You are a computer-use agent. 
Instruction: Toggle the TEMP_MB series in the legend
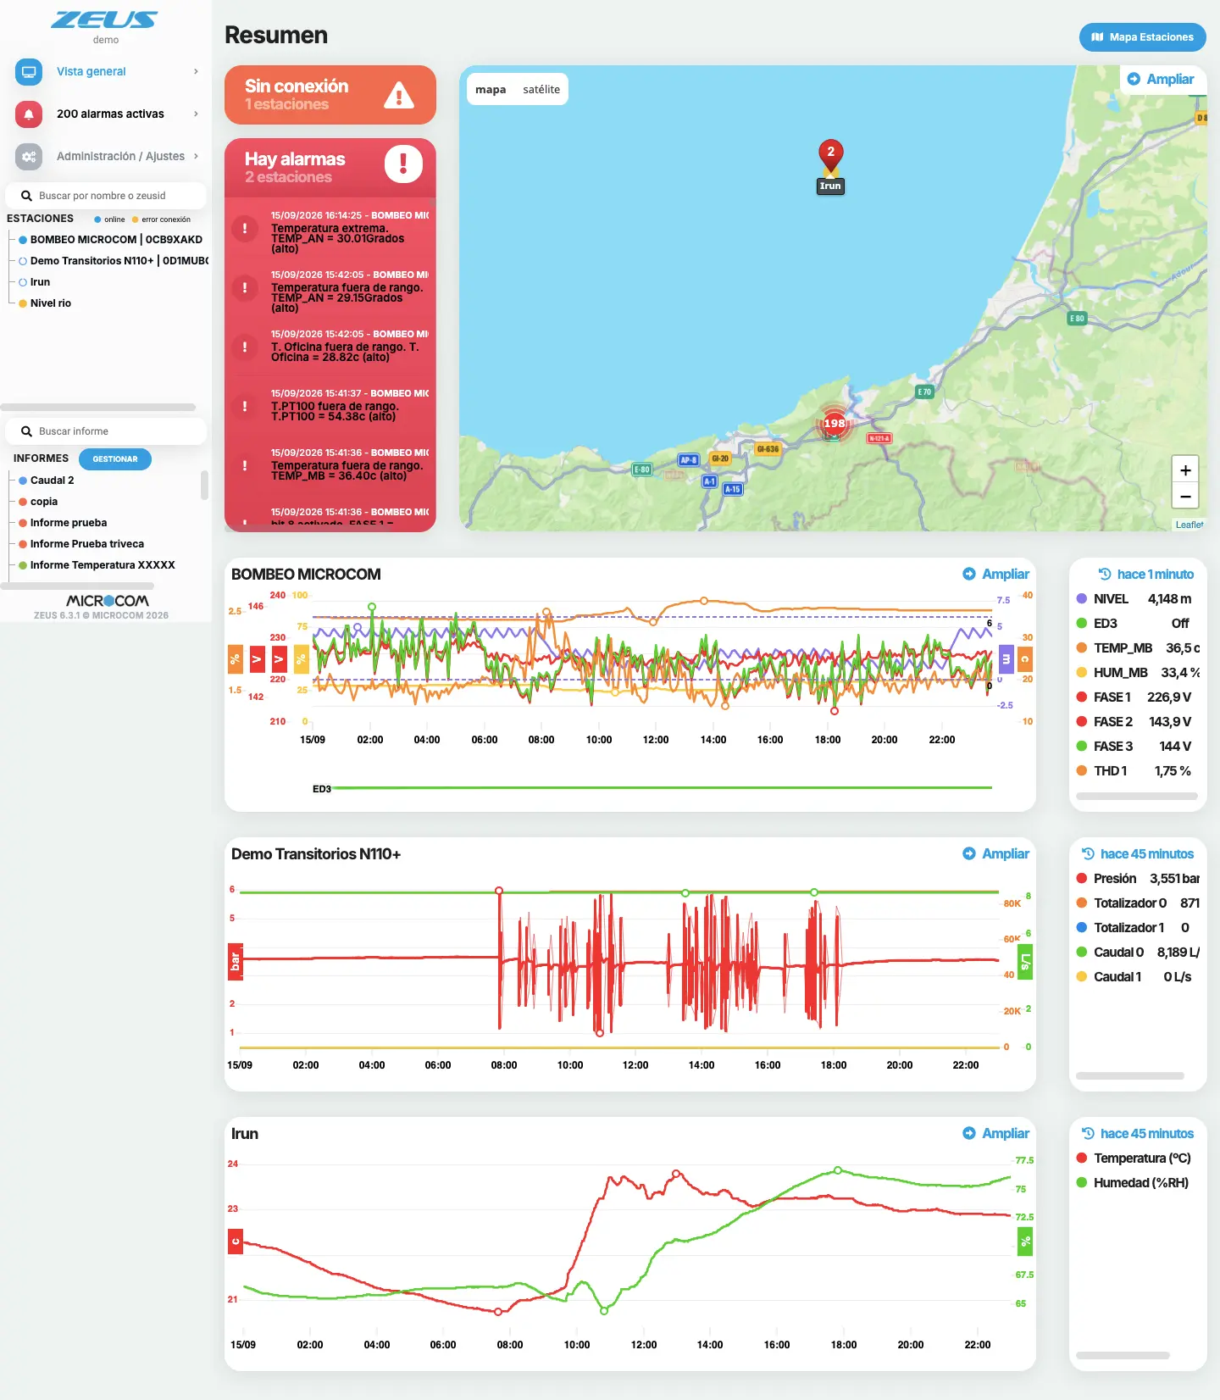(1138, 647)
